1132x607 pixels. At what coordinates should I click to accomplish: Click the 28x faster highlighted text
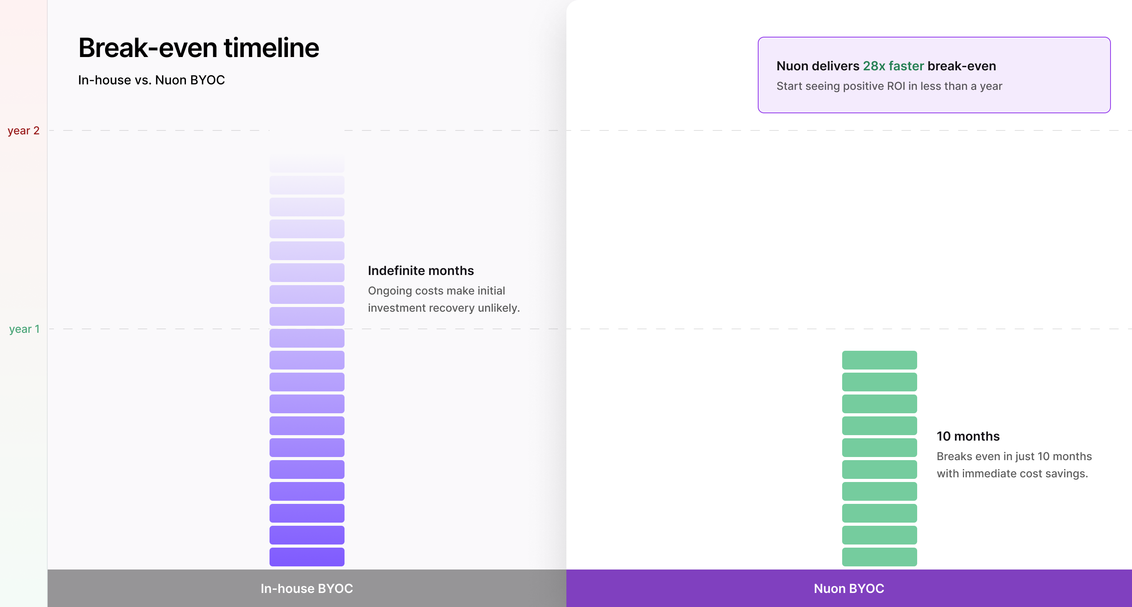[893, 66]
